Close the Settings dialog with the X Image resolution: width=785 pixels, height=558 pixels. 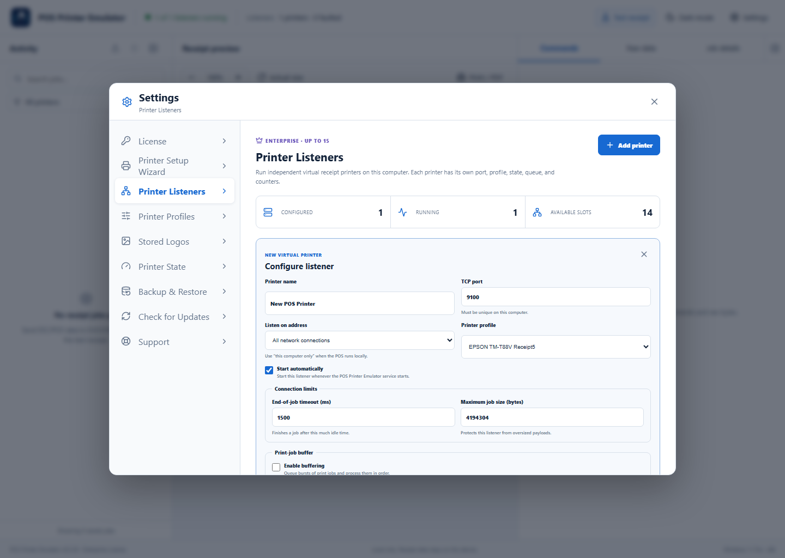[654, 102]
